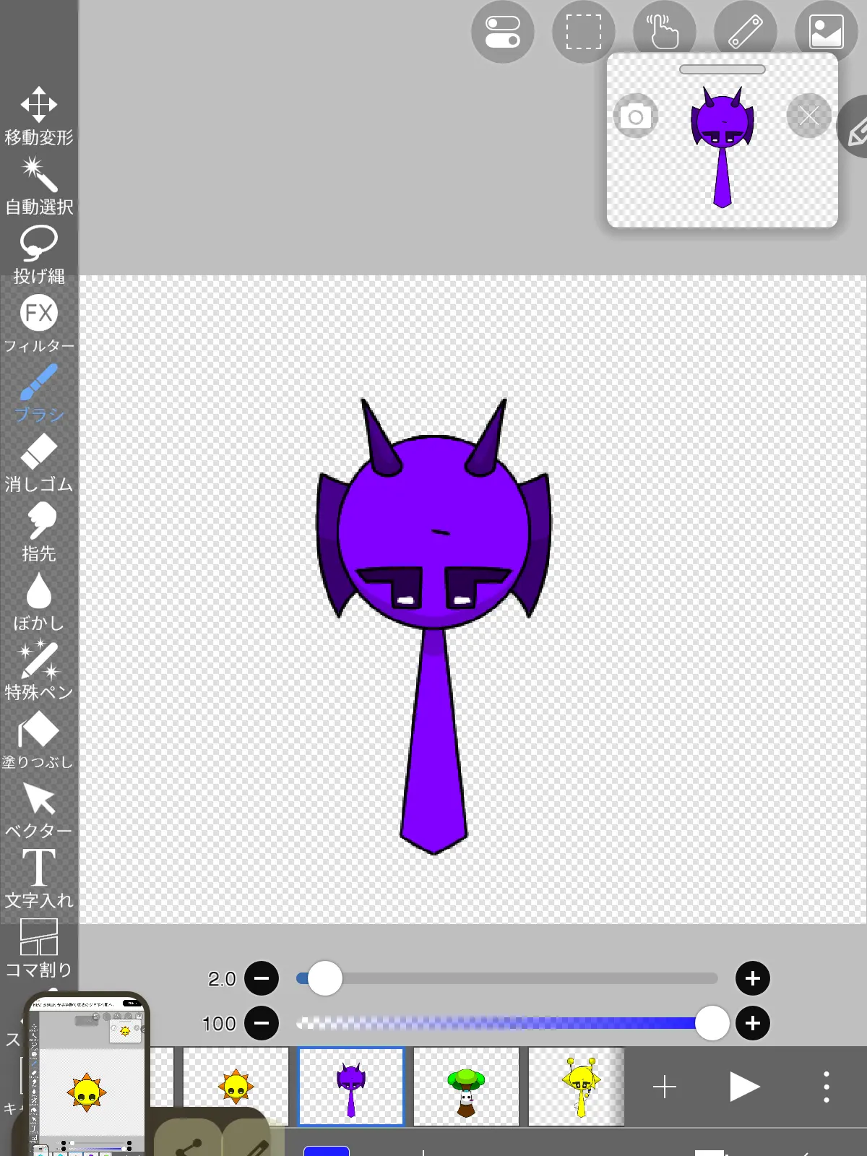Screen dimensions: 867x1156
Task: Choose the 塗りつぶし bucket fill tool
Action: [39, 741]
